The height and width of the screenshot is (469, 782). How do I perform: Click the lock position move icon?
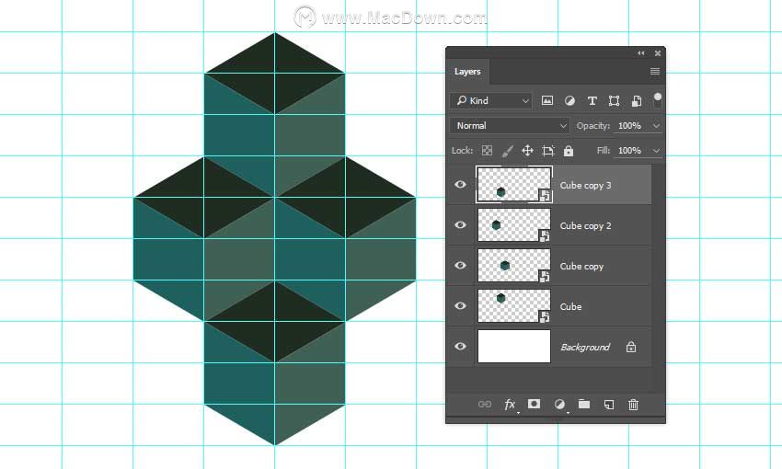coord(527,151)
